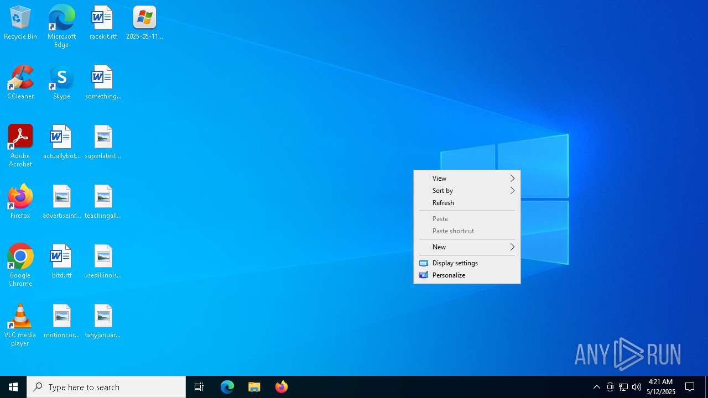Select the racekit.rtf document icon
This screenshot has height=398, width=708.
point(103,23)
